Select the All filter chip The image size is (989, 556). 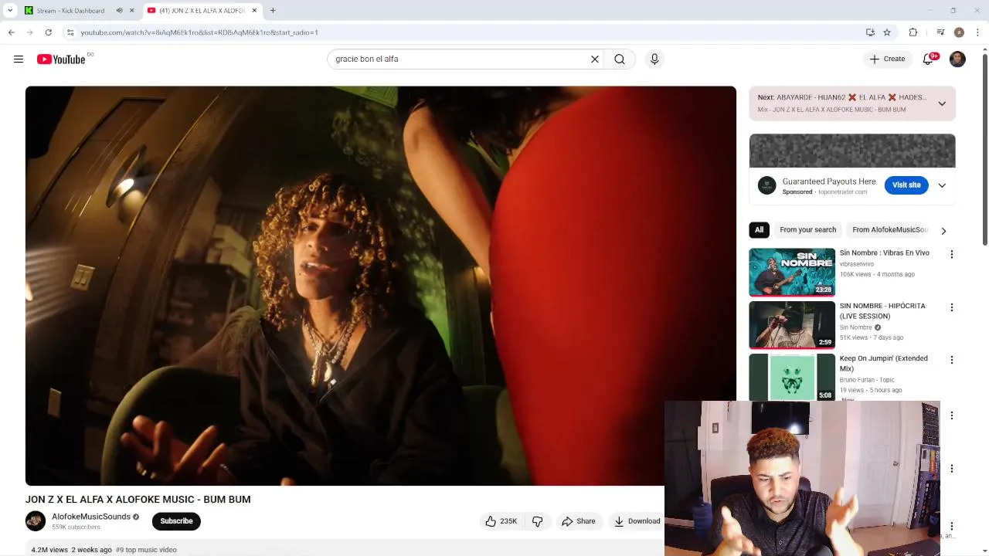pos(759,229)
